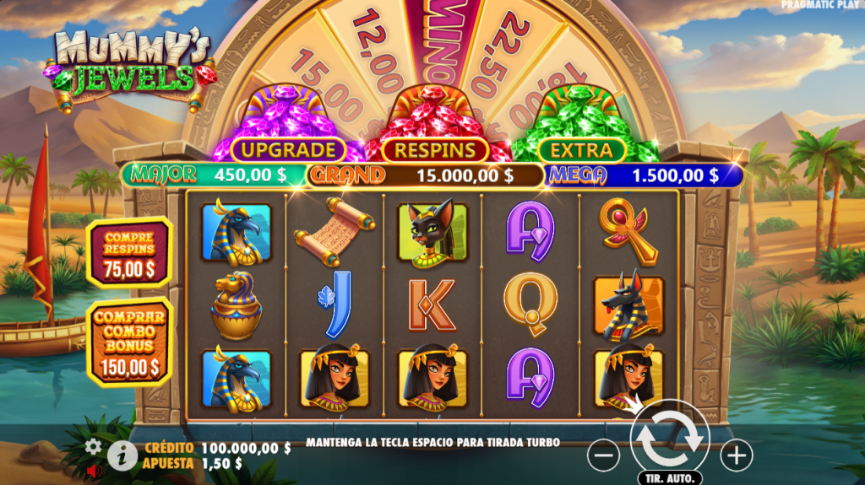The image size is (865, 485).
Task: Click the MAJOR jackpot banner
Action: click(212, 175)
